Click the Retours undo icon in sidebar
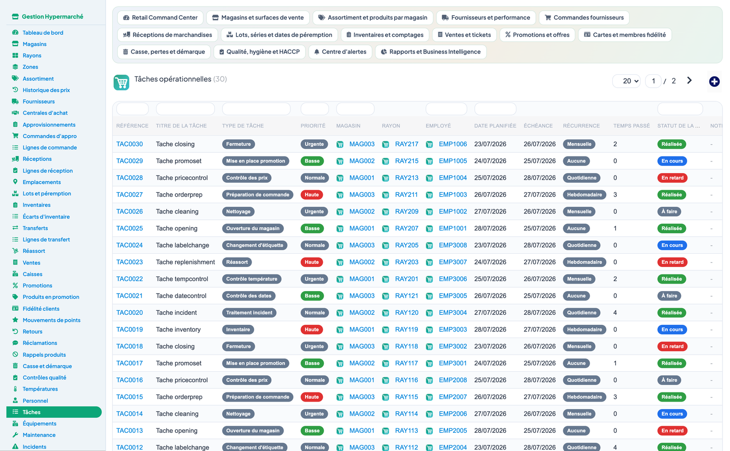The image size is (730, 451). coord(15,331)
